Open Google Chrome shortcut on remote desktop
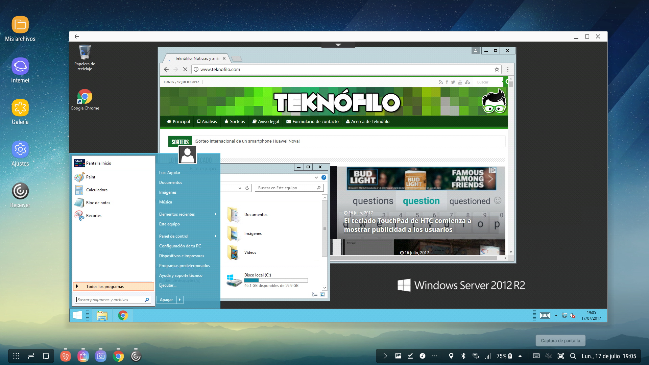 [85, 100]
